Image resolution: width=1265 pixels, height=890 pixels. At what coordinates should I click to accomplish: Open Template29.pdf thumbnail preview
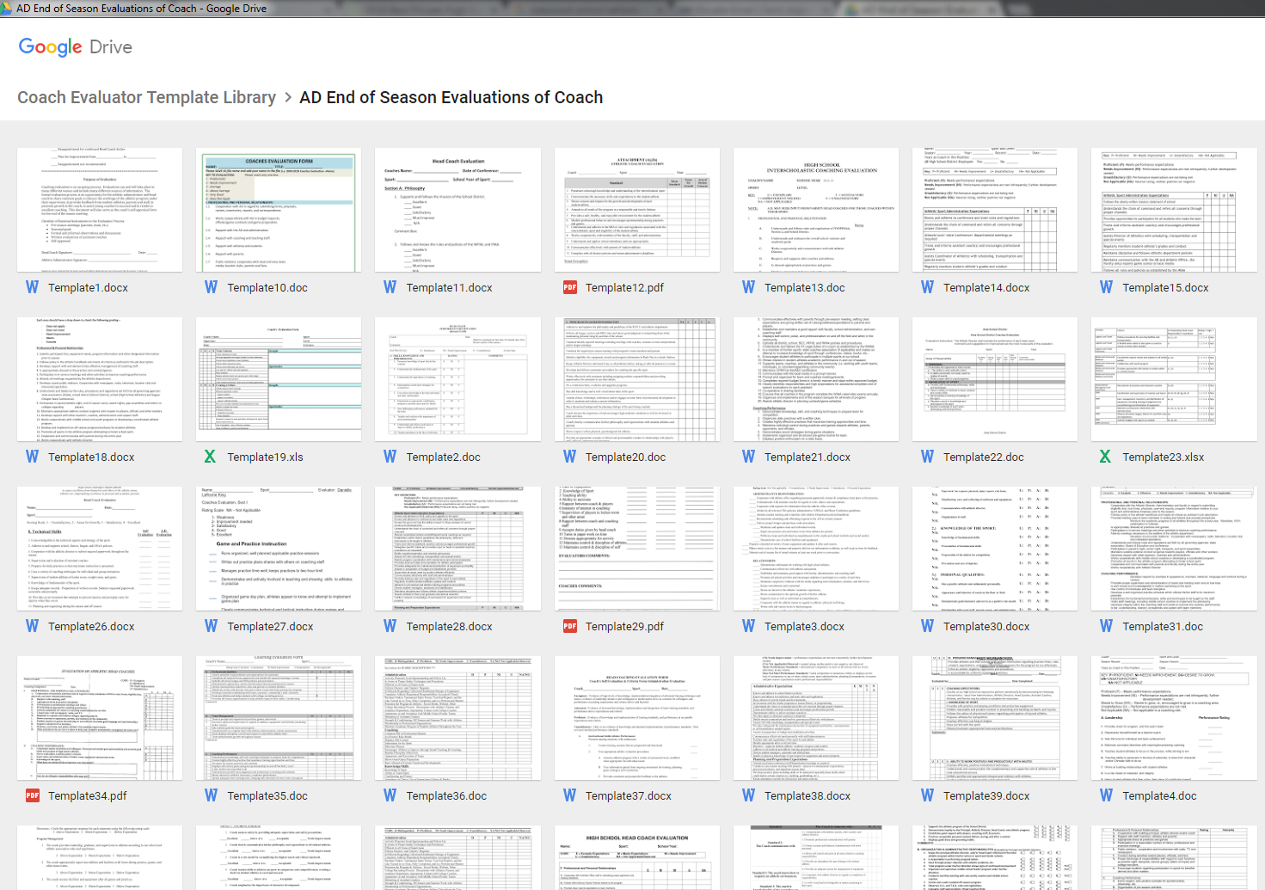point(637,549)
